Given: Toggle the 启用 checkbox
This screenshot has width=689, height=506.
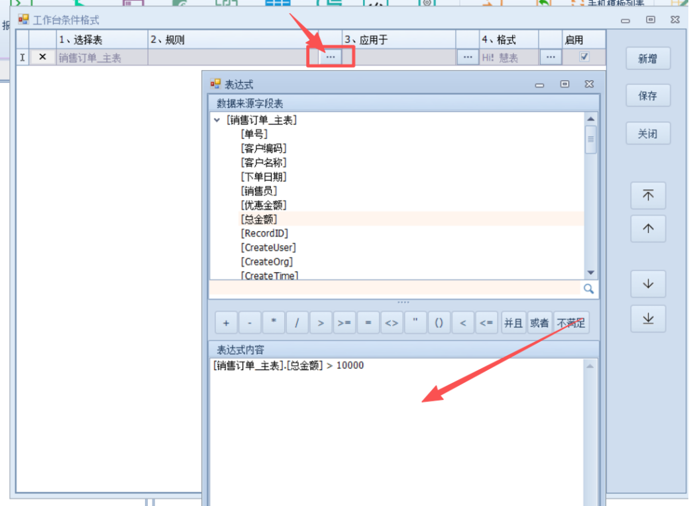Looking at the screenshot, I should pyautogui.click(x=584, y=57).
